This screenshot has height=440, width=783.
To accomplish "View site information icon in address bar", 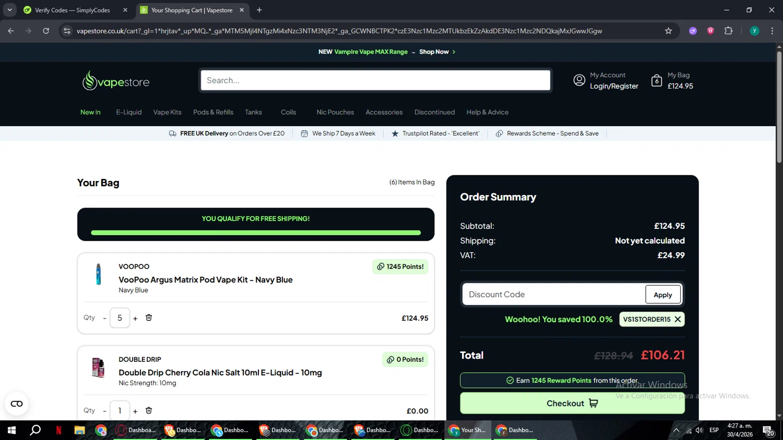I will tap(67, 31).
